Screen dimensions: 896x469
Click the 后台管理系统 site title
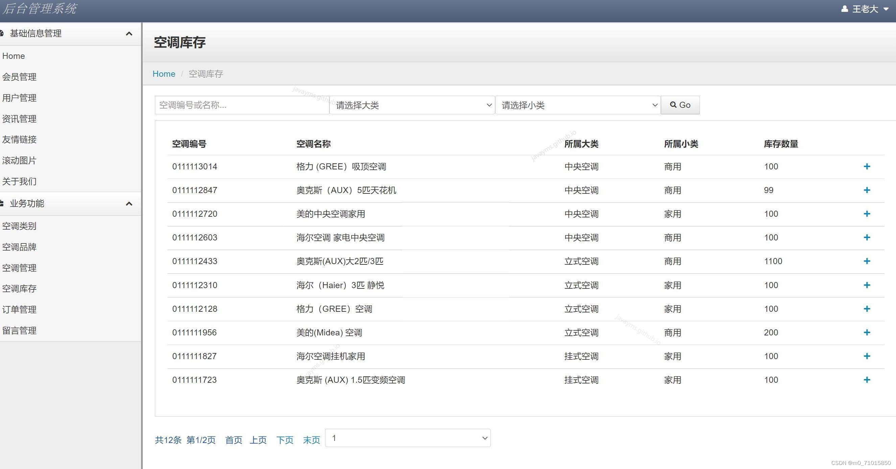39,9
